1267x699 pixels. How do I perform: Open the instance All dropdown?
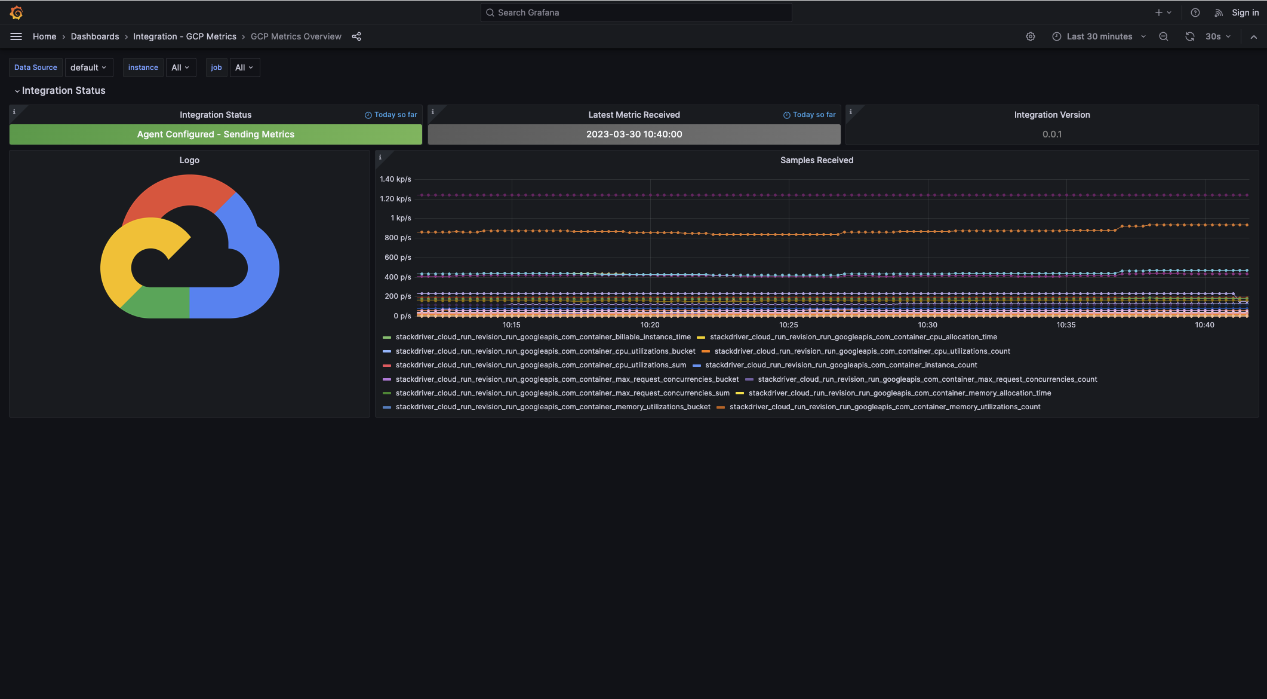pyautogui.click(x=180, y=68)
